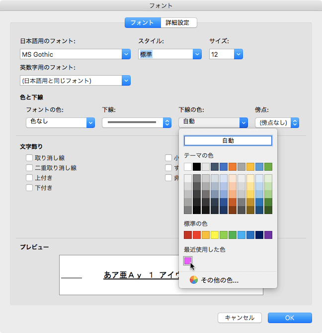Choose the 自動 automatic color button

tap(228, 141)
